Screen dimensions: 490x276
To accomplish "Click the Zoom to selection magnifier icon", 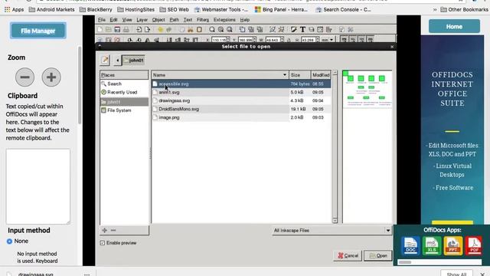I will tap(212, 29).
